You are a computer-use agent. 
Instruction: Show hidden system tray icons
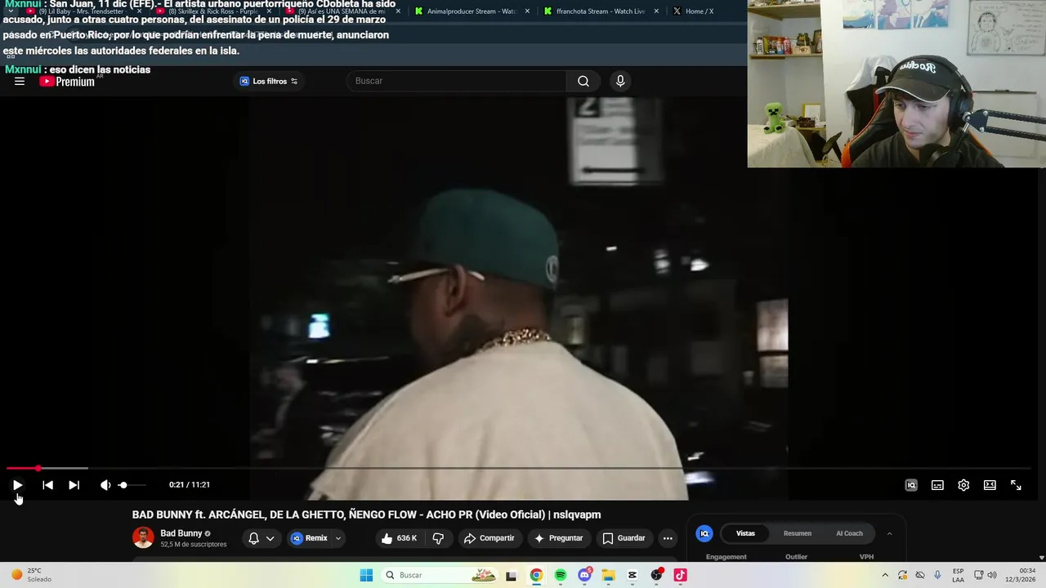pyautogui.click(x=884, y=575)
